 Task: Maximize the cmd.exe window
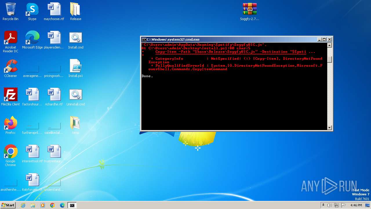[x=324, y=39]
